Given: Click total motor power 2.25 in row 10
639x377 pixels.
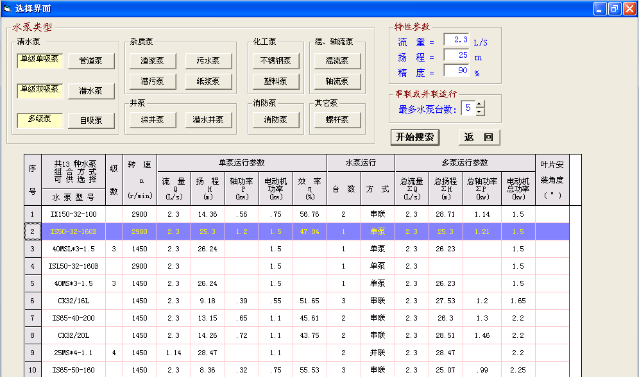Looking at the screenshot, I should (518, 370).
